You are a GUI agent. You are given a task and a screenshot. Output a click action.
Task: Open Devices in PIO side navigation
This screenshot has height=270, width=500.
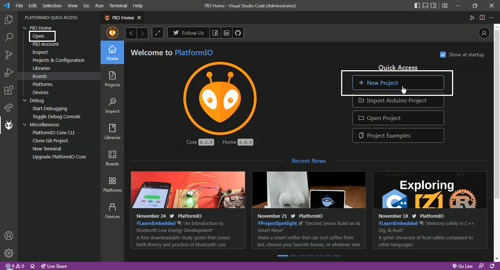[112, 211]
